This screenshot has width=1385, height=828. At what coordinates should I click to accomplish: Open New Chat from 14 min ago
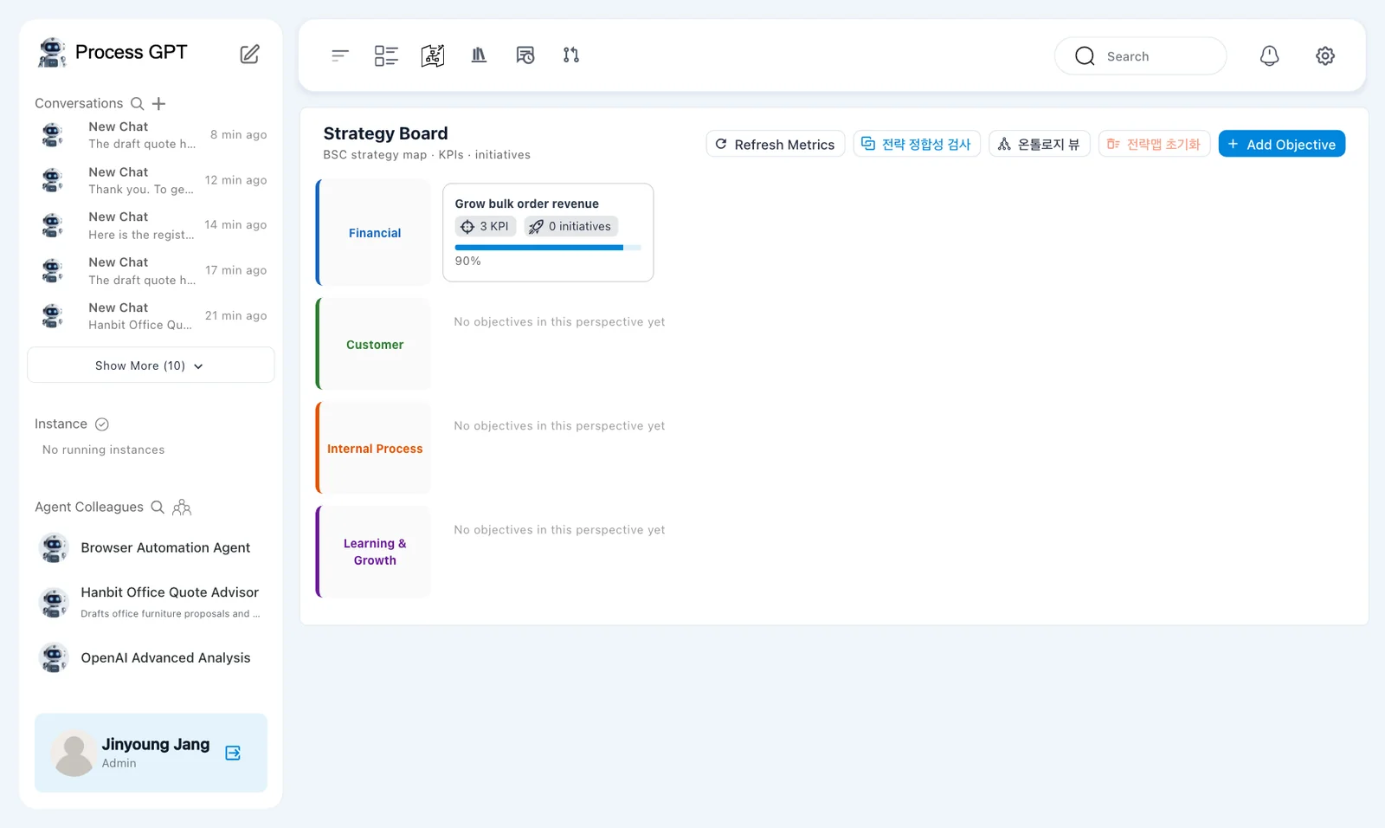[151, 225]
